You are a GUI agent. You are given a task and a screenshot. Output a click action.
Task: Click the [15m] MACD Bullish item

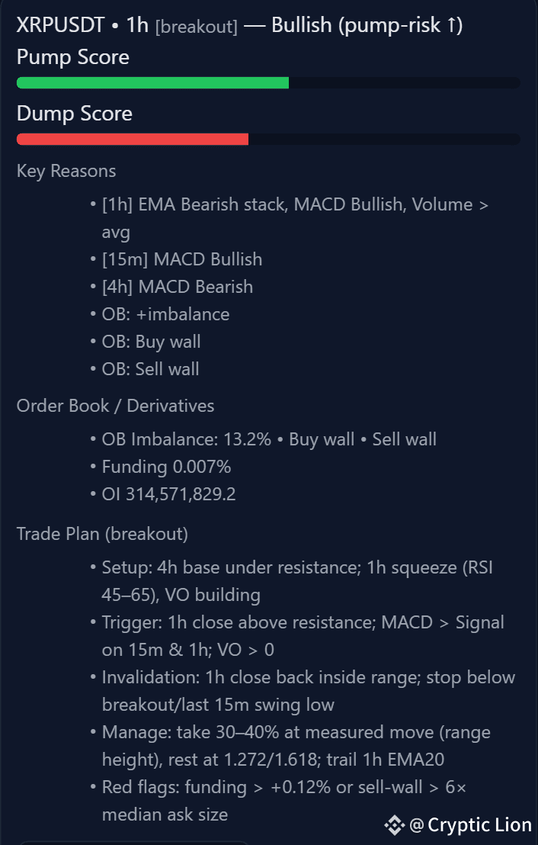(182, 259)
